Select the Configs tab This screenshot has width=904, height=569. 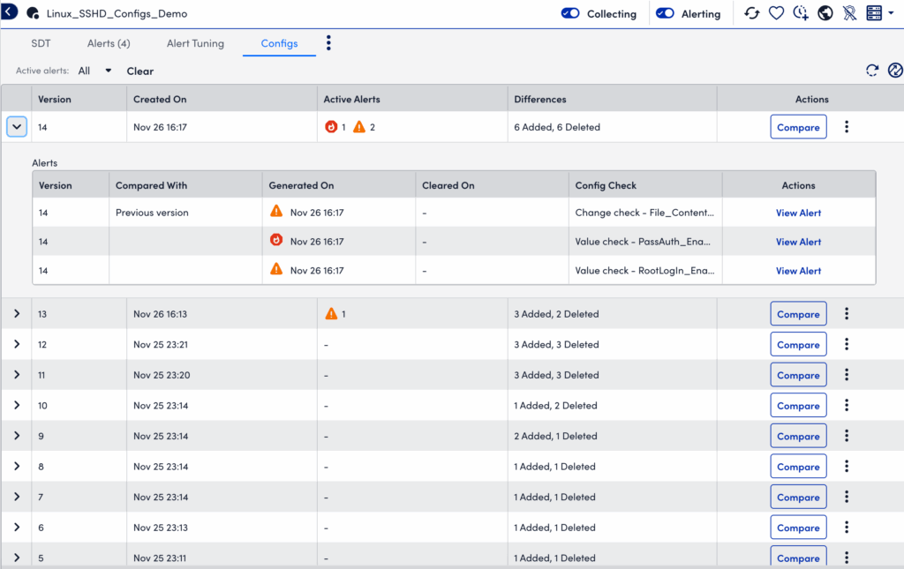pos(279,43)
